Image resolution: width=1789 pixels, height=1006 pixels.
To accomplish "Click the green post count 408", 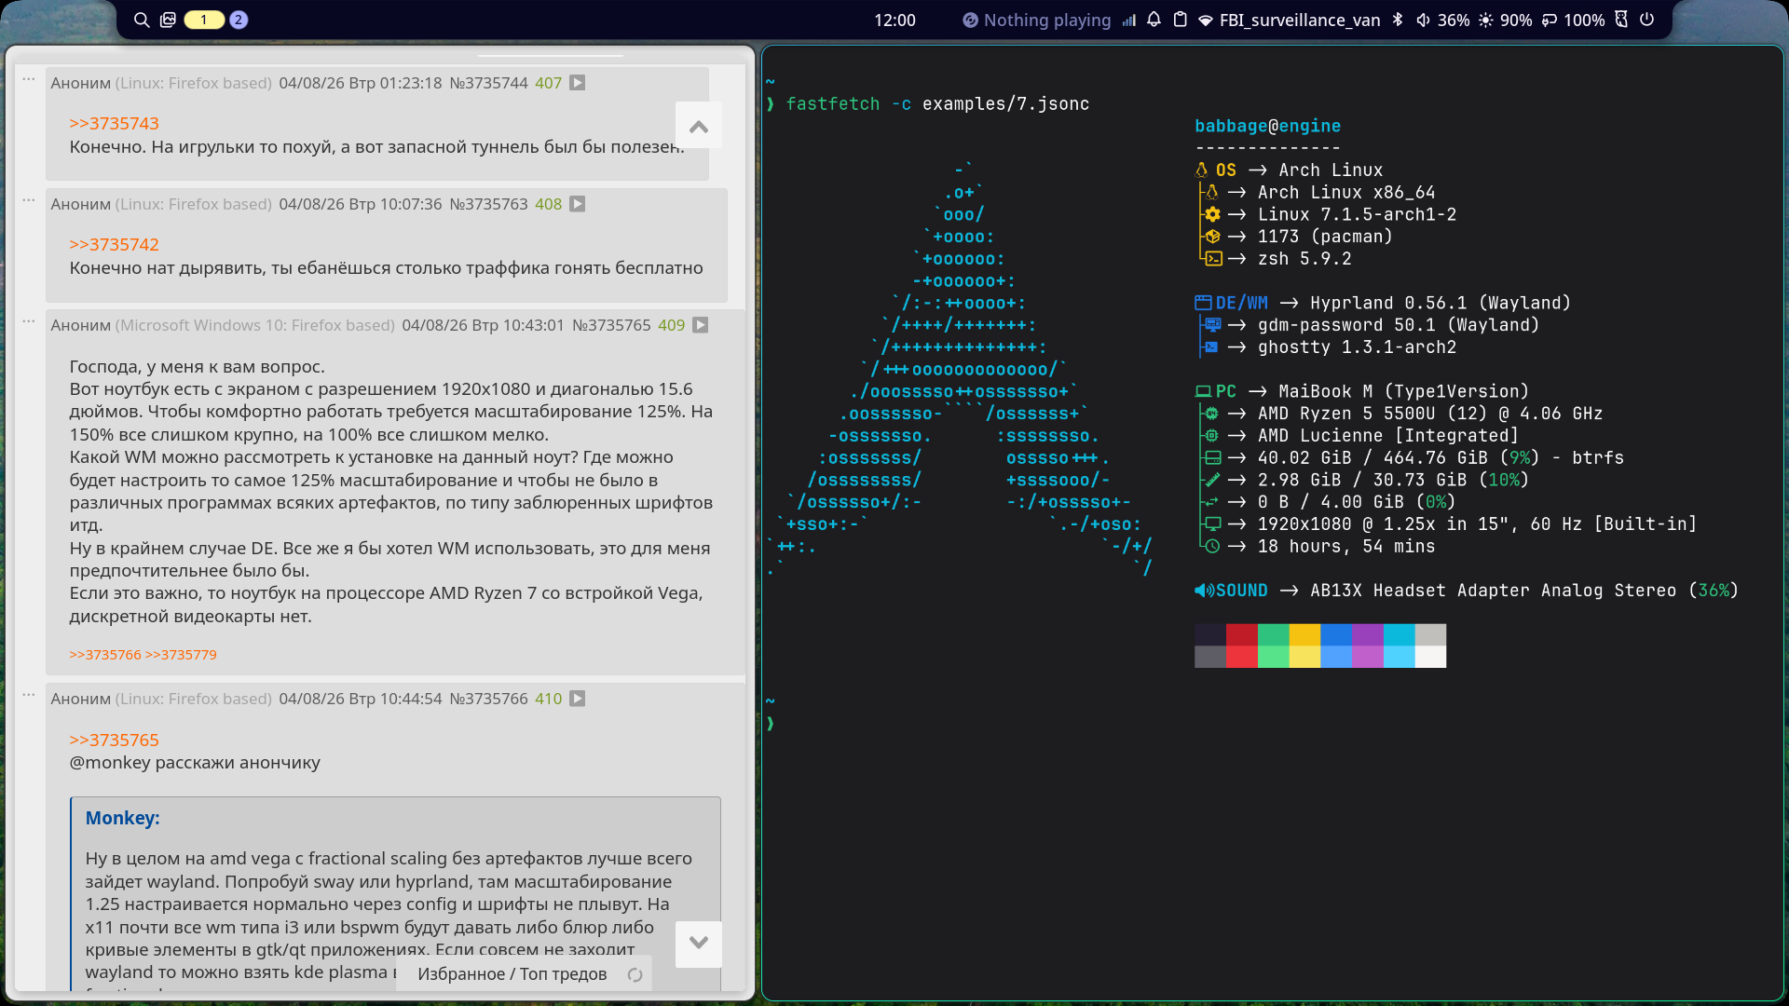I will (x=549, y=204).
